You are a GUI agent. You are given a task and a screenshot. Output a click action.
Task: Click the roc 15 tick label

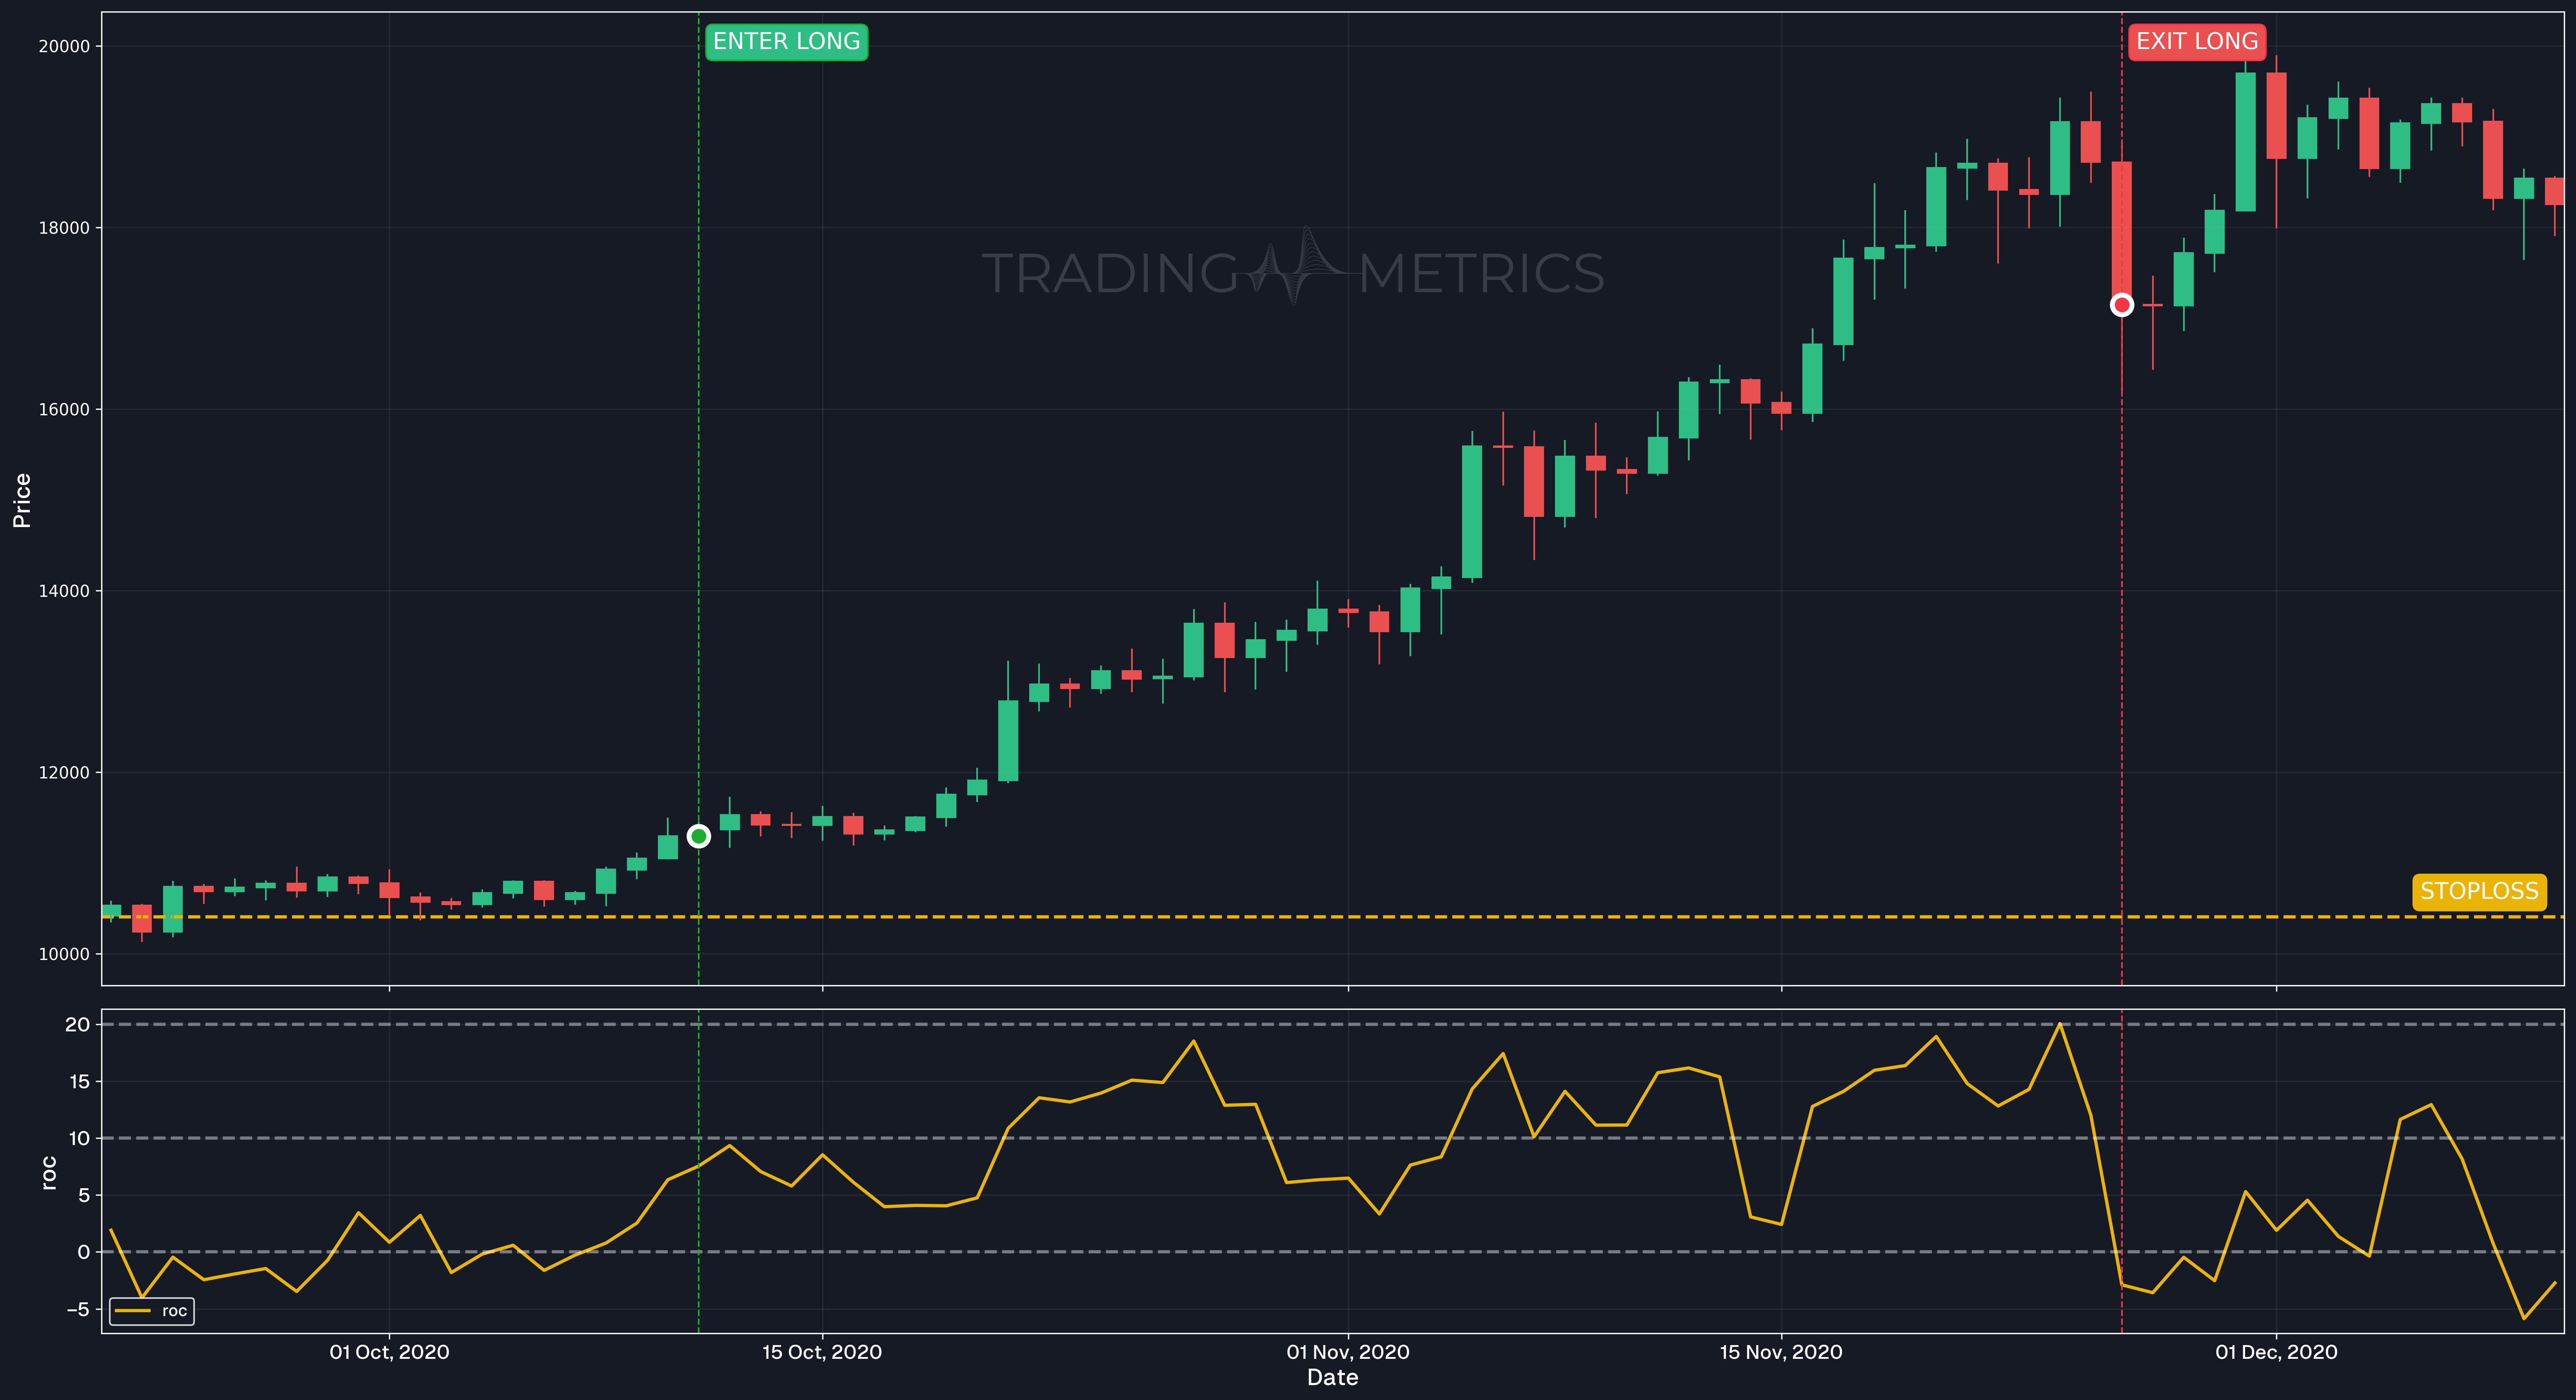click(79, 1082)
